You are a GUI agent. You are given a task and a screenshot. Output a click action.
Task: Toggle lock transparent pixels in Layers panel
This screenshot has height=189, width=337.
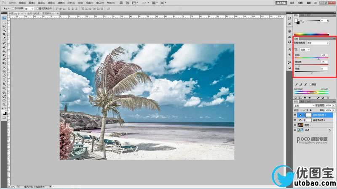click(x=301, y=110)
